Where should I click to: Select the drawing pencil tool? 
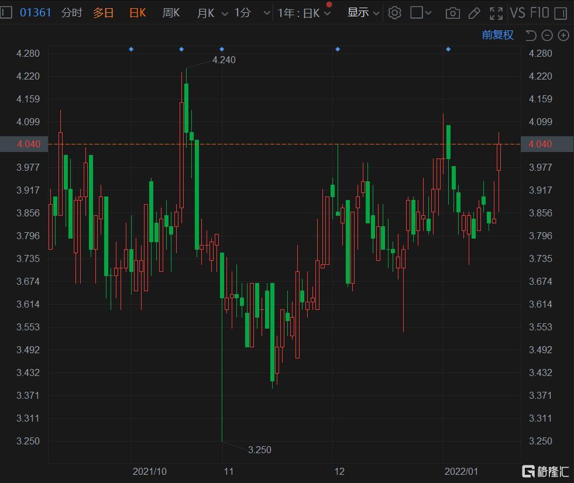(x=475, y=13)
